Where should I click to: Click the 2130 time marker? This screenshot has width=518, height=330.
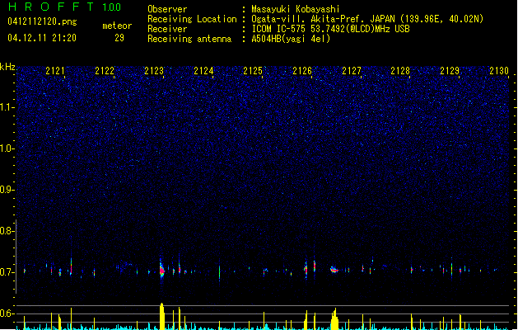(x=499, y=71)
